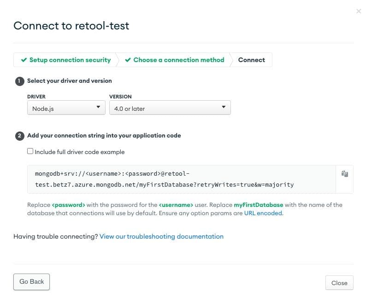
Task: Enable Include full driver code example
Action: pos(30,151)
